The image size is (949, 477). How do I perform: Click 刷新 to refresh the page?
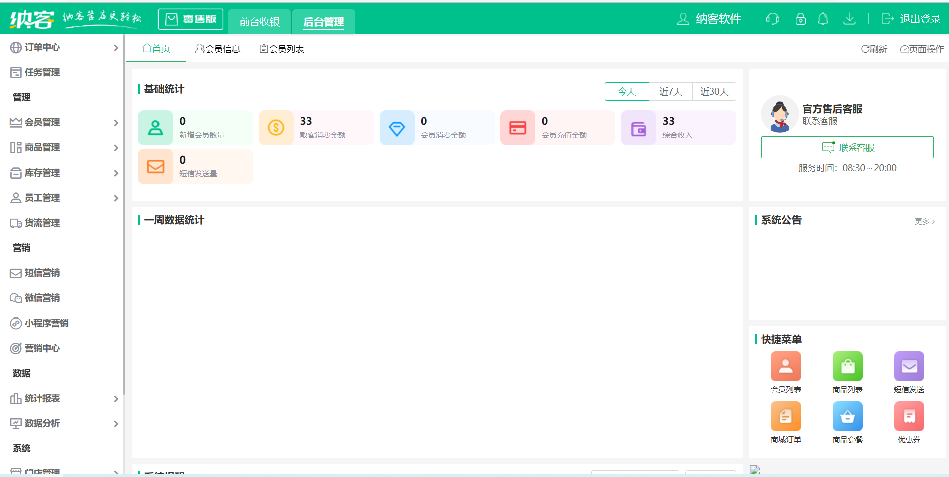tap(874, 49)
